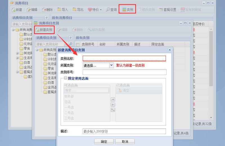Click the 可选店面 search box

click(x=86, y=90)
